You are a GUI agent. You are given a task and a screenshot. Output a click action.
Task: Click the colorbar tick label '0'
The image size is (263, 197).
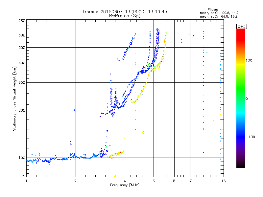coord(247,99)
